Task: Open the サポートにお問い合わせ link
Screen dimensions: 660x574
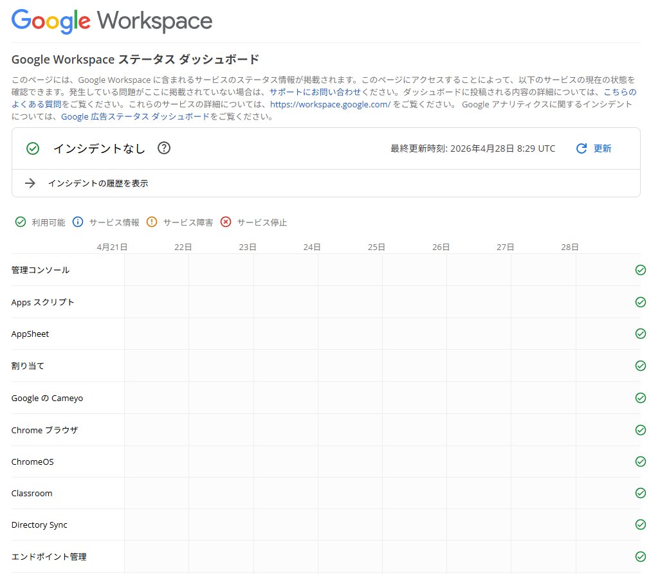Action: click(x=315, y=92)
